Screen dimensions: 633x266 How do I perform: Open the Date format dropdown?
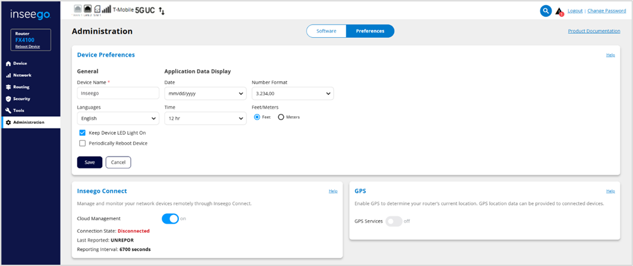tap(205, 94)
